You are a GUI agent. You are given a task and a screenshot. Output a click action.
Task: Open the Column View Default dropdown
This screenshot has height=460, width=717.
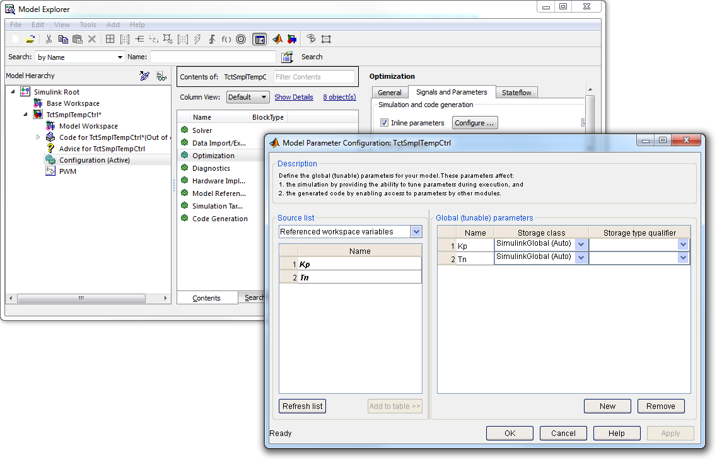point(247,97)
